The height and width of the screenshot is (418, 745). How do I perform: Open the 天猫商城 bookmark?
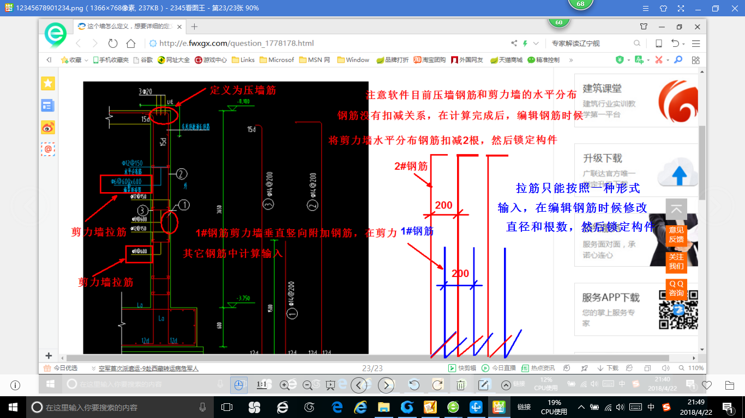point(506,60)
